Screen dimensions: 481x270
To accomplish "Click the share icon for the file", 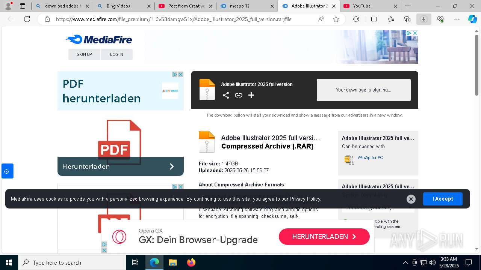I will [x=225, y=95].
